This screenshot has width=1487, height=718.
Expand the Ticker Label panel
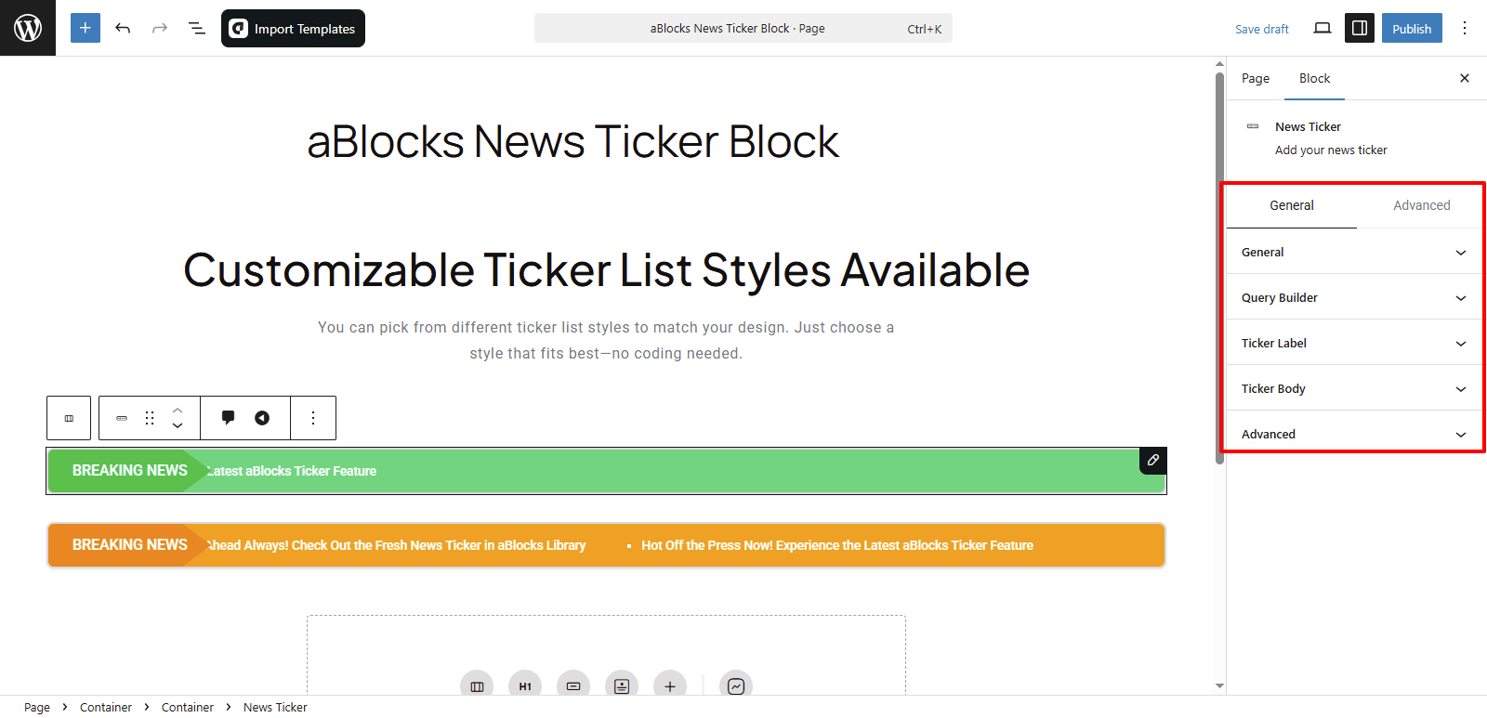click(x=1354, y=343)
